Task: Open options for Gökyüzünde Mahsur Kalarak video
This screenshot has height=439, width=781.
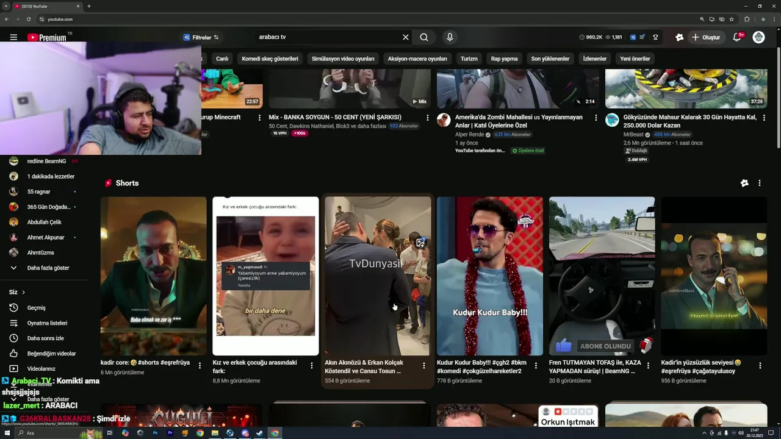Action: pos(765,118)
